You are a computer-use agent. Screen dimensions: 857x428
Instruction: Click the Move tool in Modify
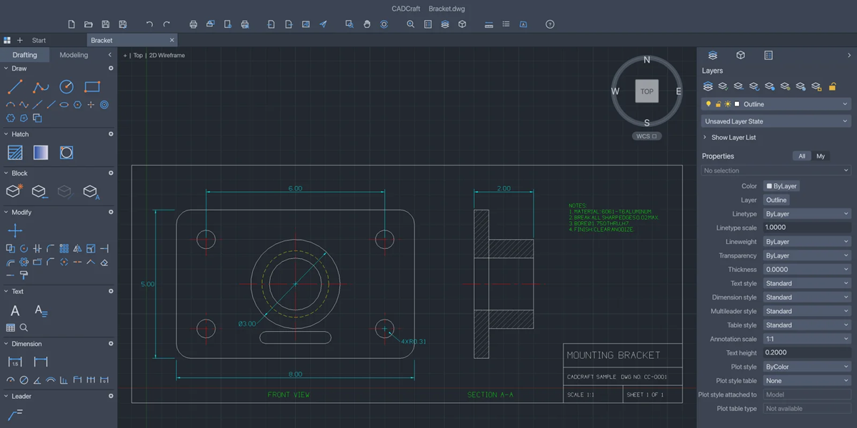(15, 230)
